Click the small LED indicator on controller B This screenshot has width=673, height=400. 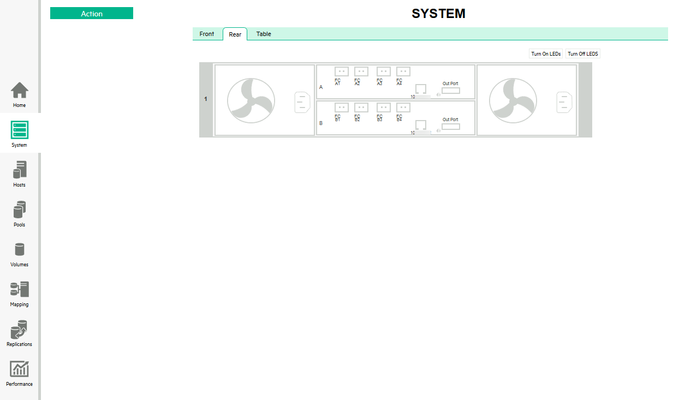[x=438, y=132]
